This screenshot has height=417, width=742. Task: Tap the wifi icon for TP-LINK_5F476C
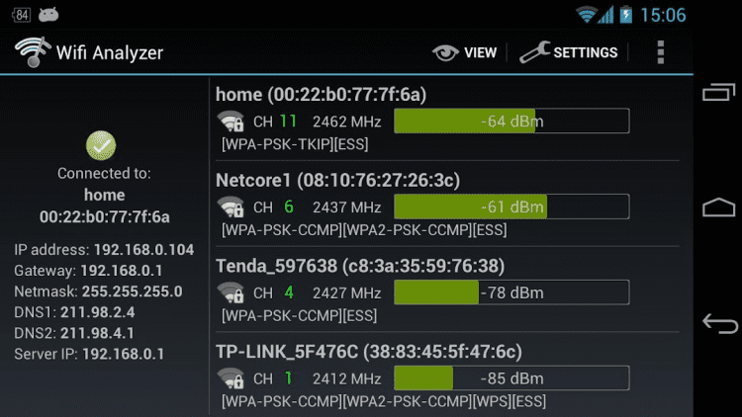pyautogui.click(x=232, y=378)
